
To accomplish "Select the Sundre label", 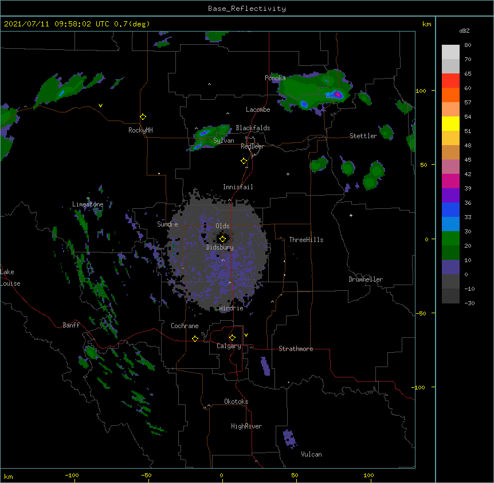I will click(x=167, y=224).
